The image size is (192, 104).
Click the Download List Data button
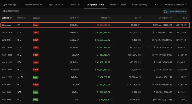(x=175, y=12)
